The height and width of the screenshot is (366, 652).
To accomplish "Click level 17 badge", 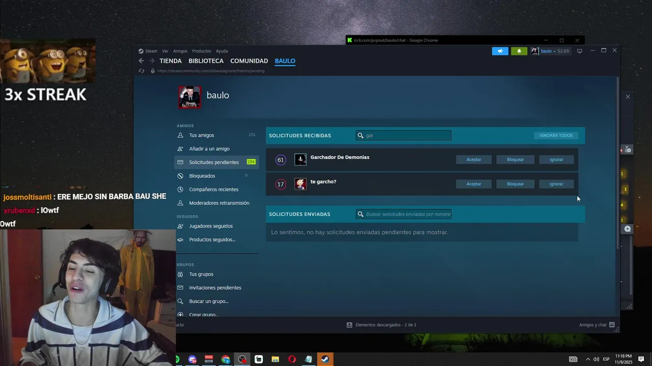I will (280, 184).
